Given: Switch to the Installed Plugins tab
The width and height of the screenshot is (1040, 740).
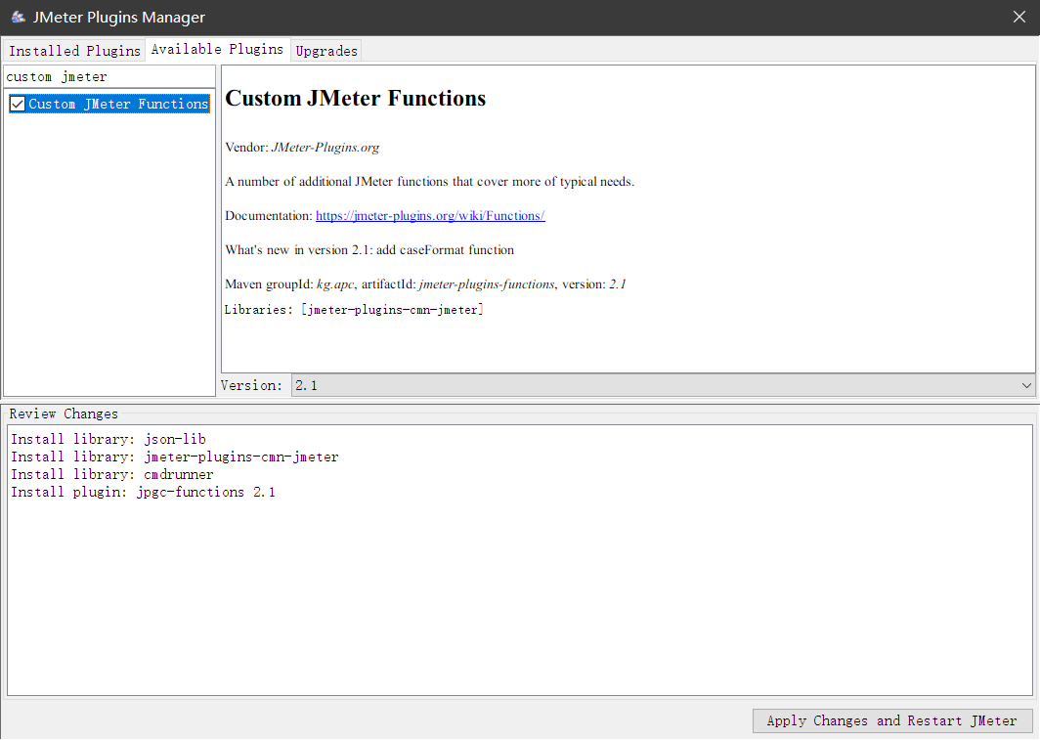Looking at the screenshot, I should click(74, 51).
